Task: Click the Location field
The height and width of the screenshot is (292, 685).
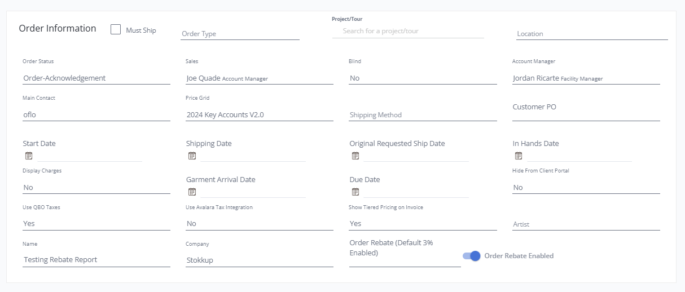Action: pyautogui.click(x=592, y=34)
